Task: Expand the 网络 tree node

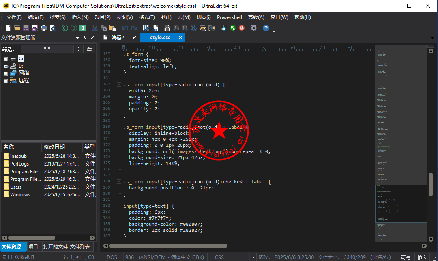Action: pos(6,74)
